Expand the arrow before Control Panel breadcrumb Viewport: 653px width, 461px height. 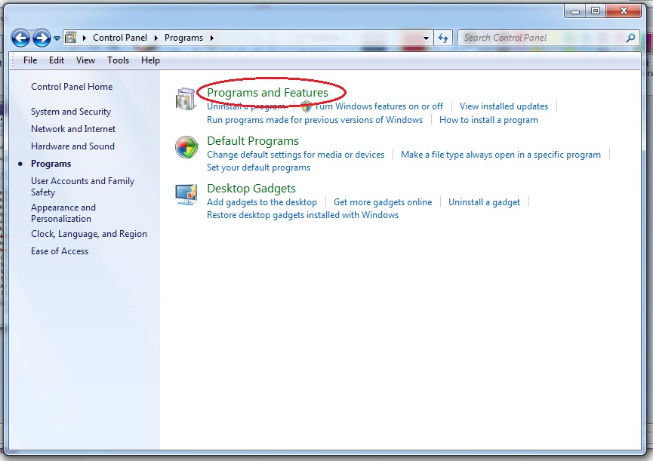84,38
